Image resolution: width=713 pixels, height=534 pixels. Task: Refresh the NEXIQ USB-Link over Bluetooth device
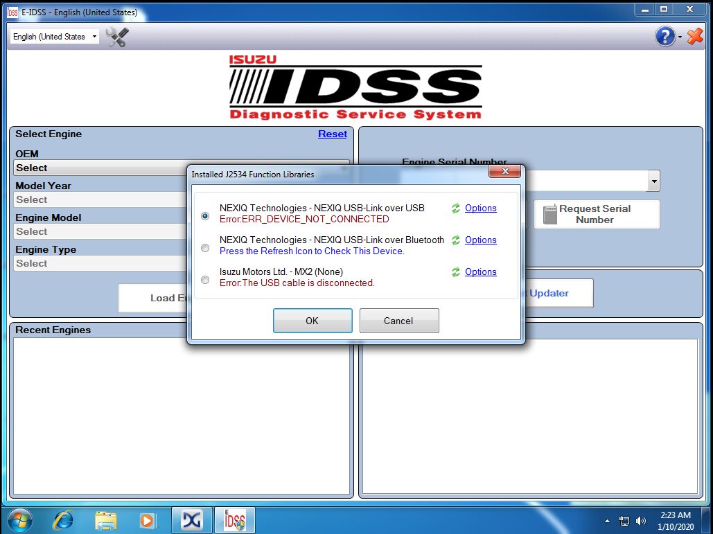coord(456,240)
